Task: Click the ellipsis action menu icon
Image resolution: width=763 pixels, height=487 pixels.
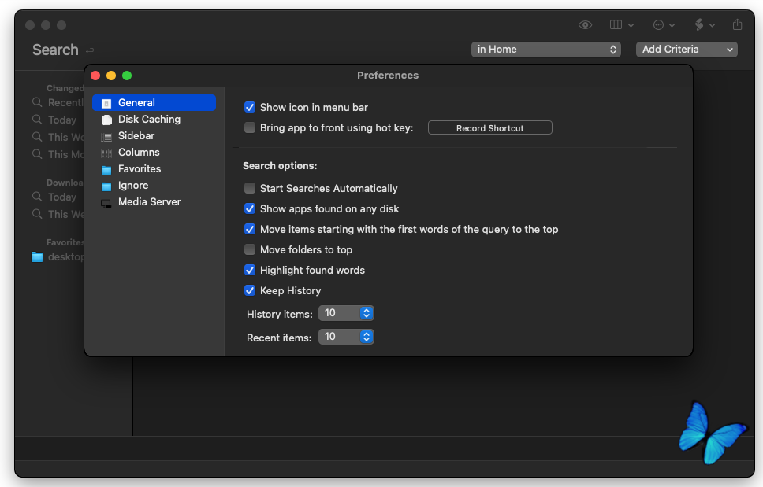Action: 659,25
